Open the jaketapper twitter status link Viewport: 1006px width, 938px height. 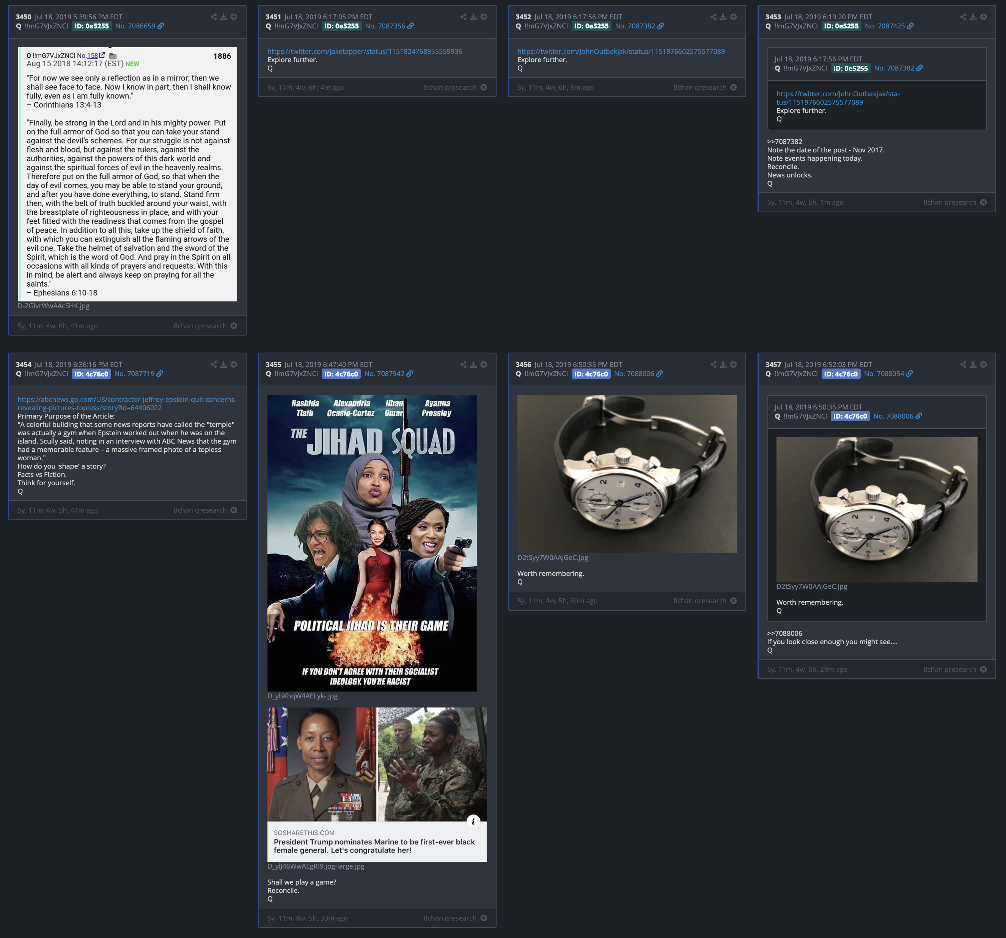pos(365,52)
